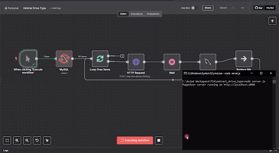Maximize the cmd.exe window
The image size is (279, 153).
tap(261, 73)
